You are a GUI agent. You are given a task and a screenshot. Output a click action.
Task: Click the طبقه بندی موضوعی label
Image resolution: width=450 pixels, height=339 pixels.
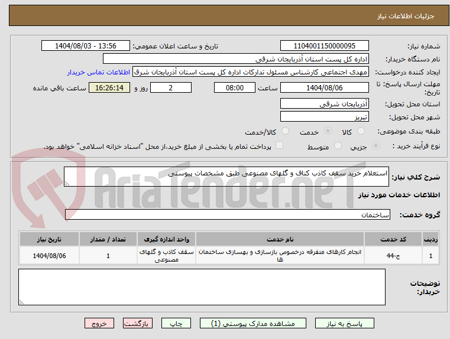pyautogui.click(x=409, y=132)
